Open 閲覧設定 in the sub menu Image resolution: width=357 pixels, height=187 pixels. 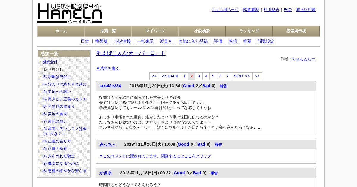266,42
